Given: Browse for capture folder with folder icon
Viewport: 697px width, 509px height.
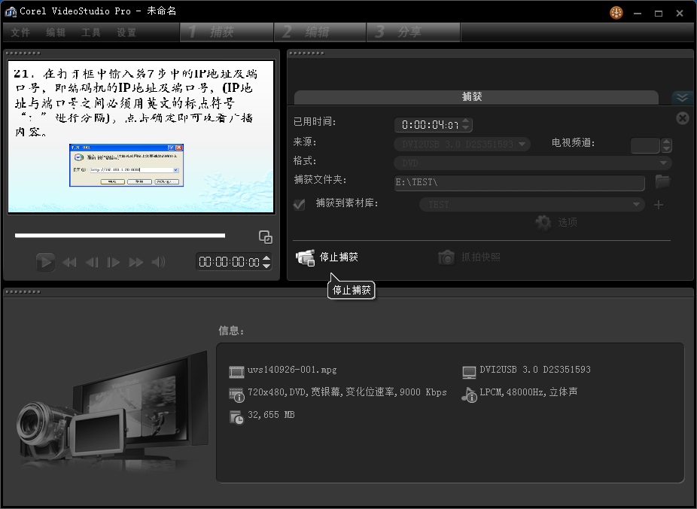Looking at the screenshot, I should [662, 181].
